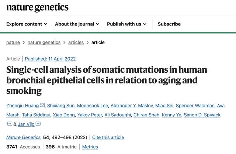The width and height of the screenshot is (236, 154).
Task: Click envelope icon beside Jan Vijg
Action: coord(38,124)
